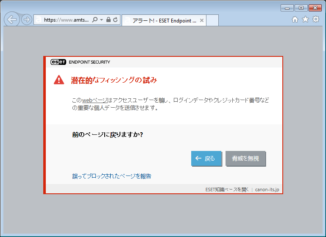Open the address bar dropdown arrow

[x=101, y=20]
